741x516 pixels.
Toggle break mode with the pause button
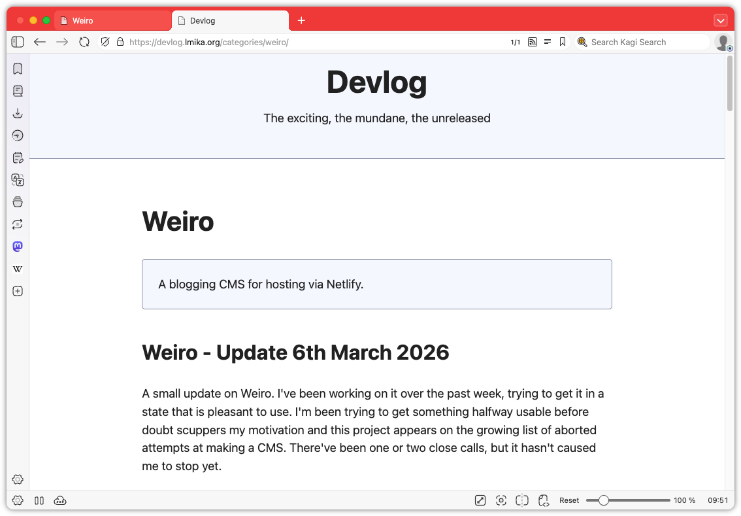(x=39, y=500)
